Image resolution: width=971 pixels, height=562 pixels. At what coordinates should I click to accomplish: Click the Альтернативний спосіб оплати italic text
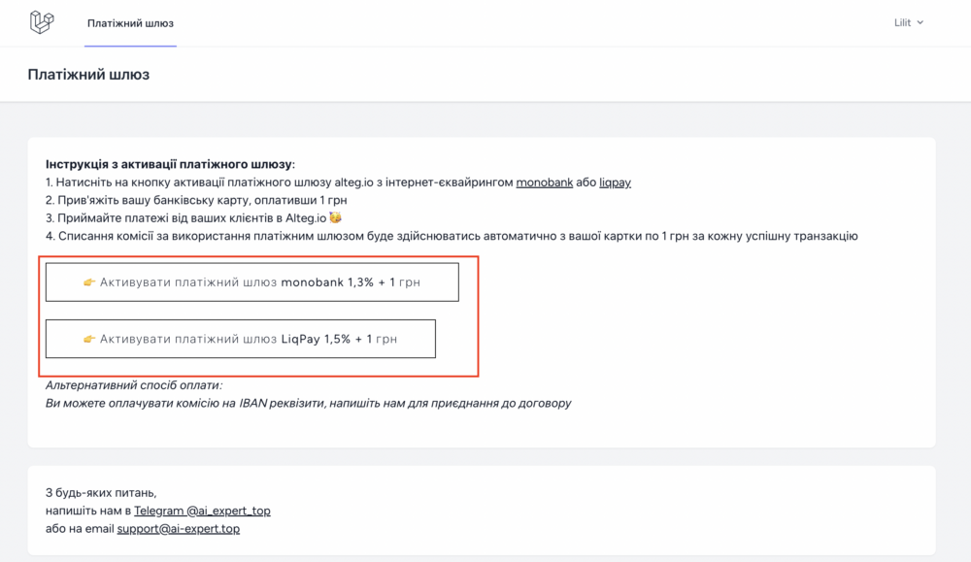(x=134, y=385)
